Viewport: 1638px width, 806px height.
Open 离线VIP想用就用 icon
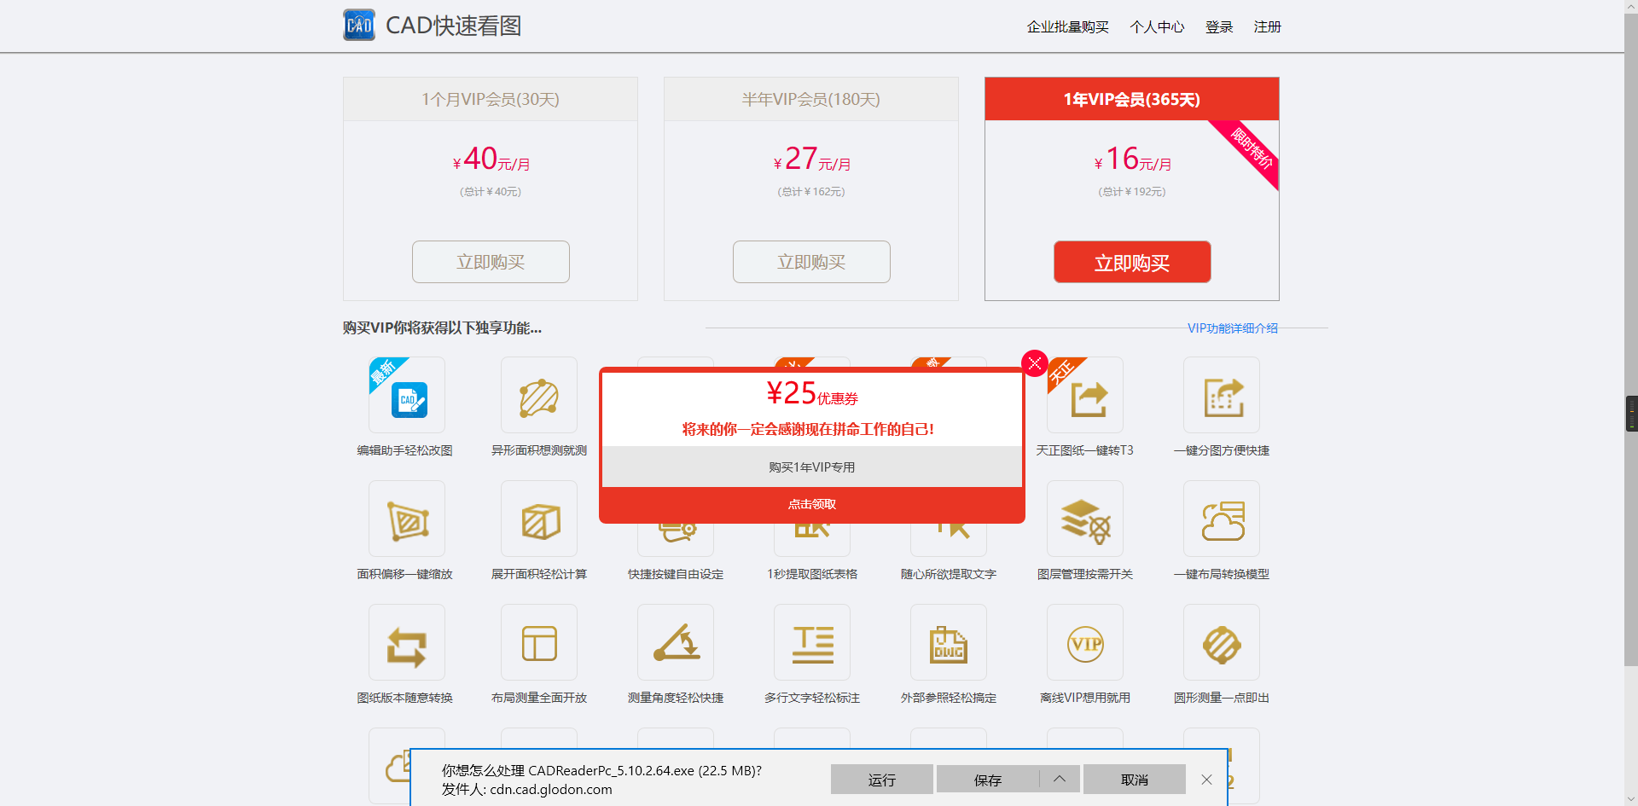[x=1085, y=642]
